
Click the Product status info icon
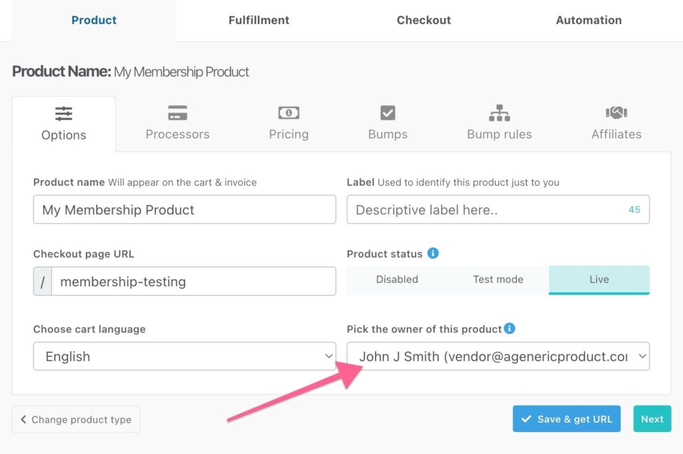(433, 254)
